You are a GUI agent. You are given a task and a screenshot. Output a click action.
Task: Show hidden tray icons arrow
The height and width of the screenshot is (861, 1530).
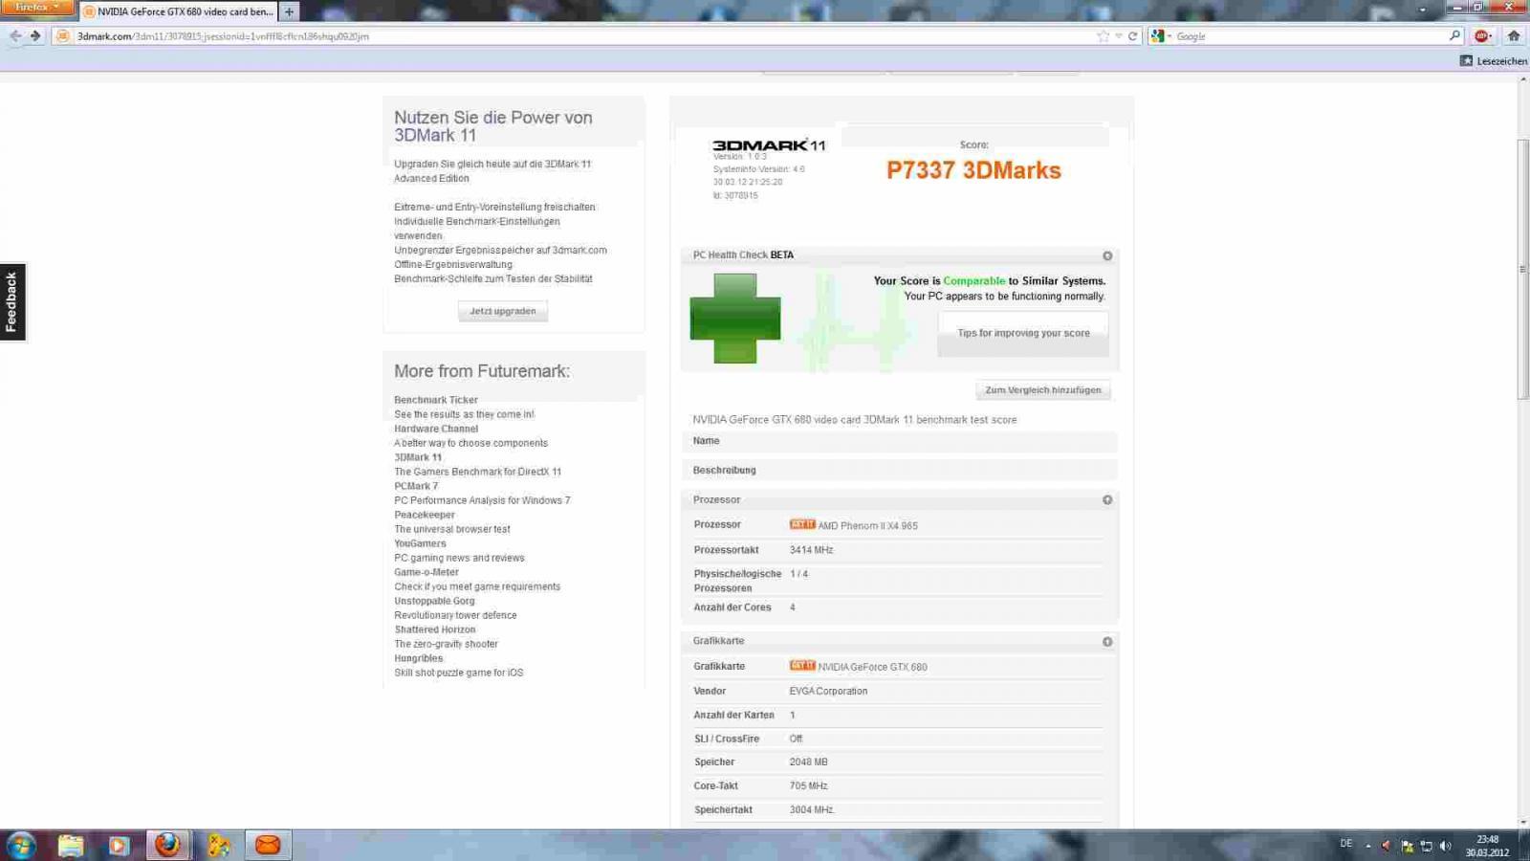click(1368, 846)
